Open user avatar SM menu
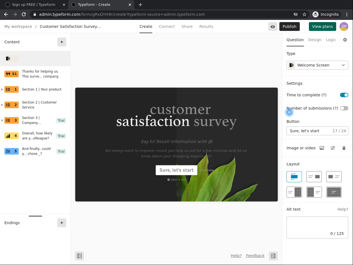Viewport: 353px width, 265px height. [x=344, y=26]
